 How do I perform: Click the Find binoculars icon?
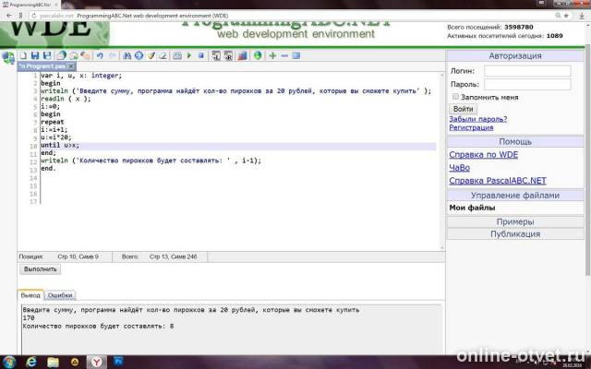coord(127,55)
